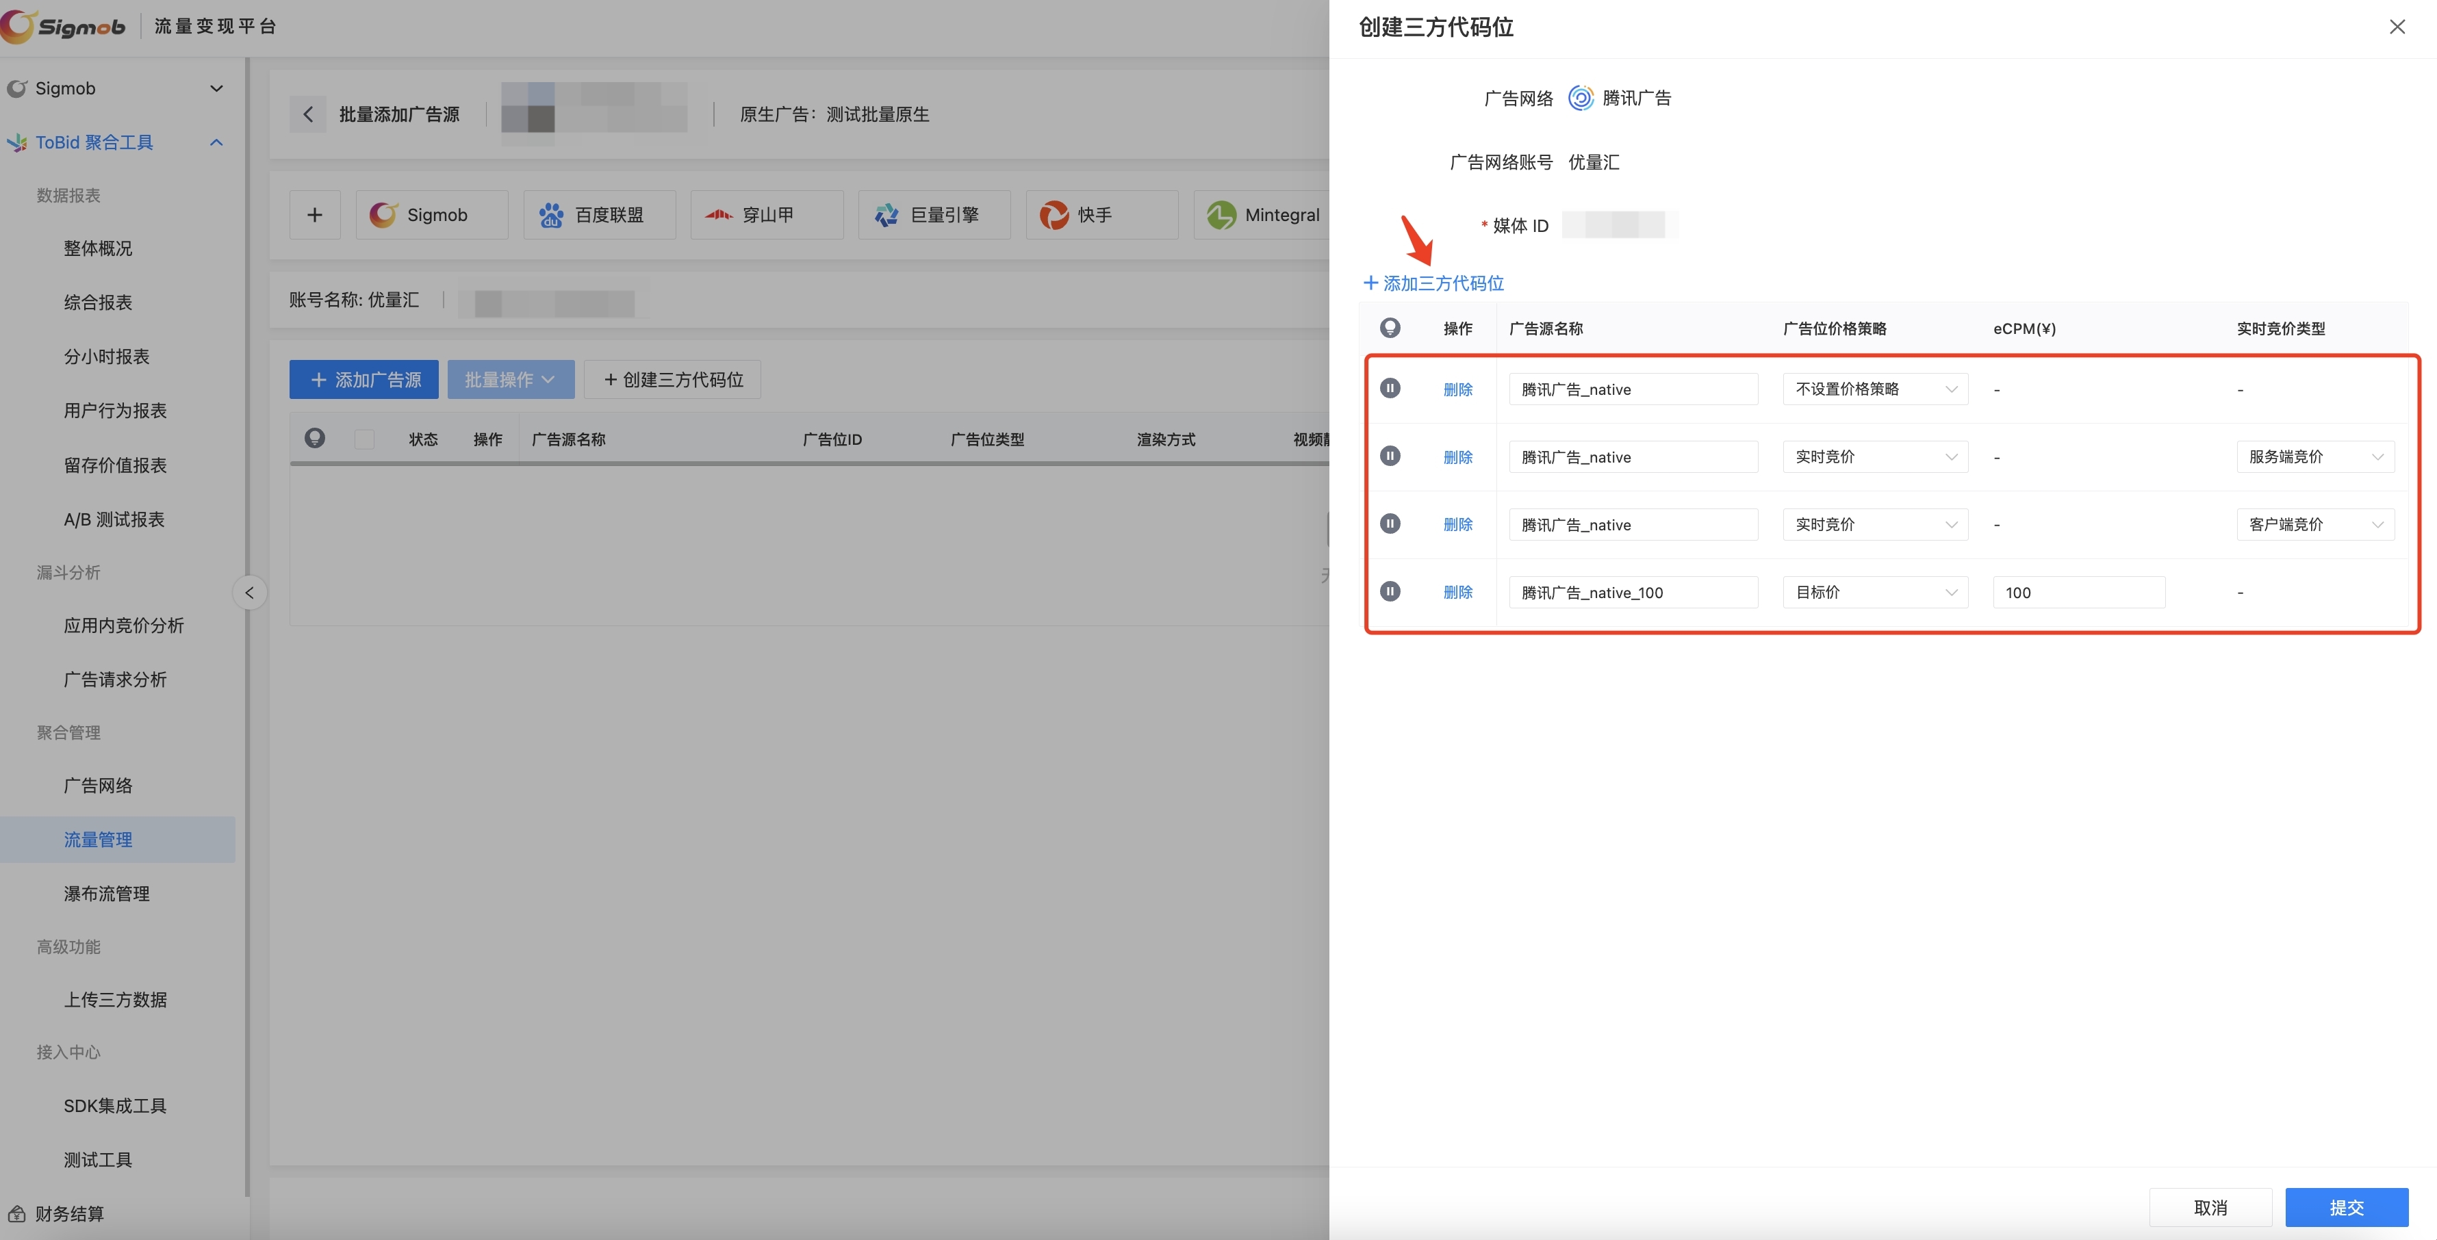This screenshot has width=2437, height=1240.
Task: Open SDK集成工具 in sidebar
Action: pos(116,1106)
